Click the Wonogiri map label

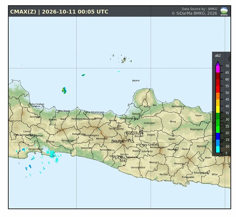point(154,162)
